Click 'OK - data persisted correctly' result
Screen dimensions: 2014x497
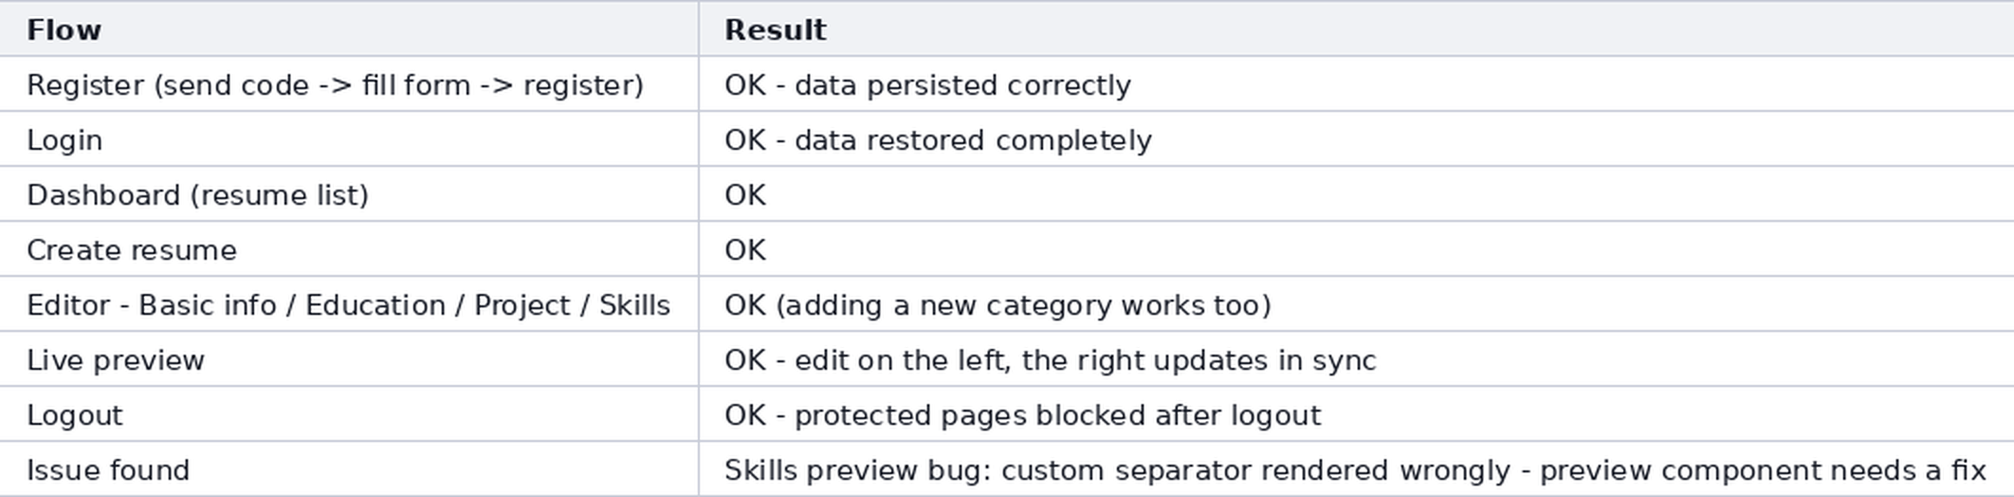[x=927, y=85]
